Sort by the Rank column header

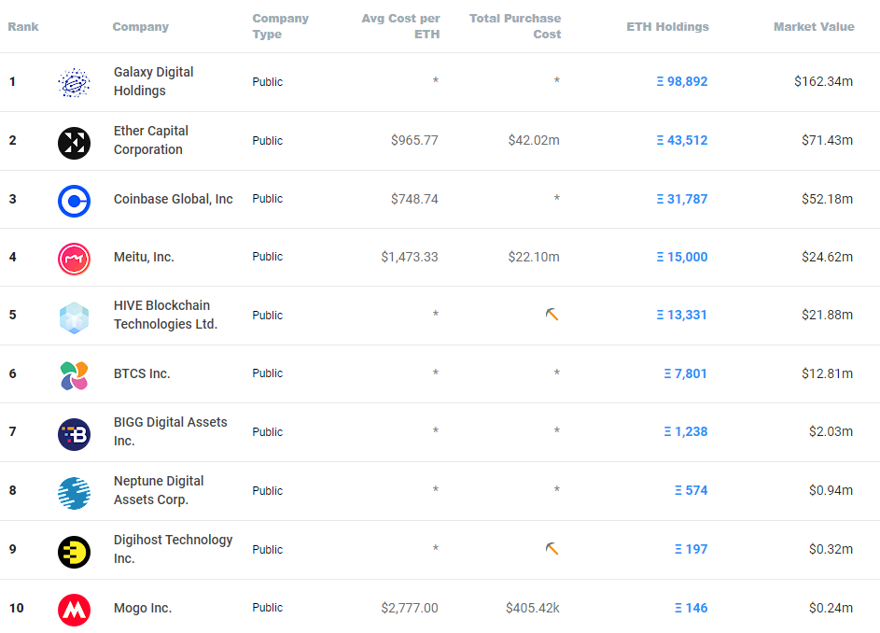point(23,26)
